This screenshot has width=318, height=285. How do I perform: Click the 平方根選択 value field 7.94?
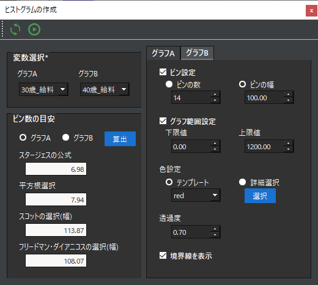pos(56,199)
